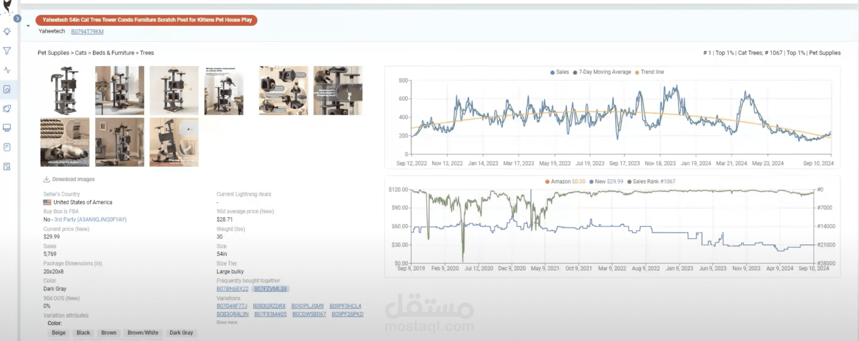Click the Package Dimensions value 20x20x8
The height and width of the screenshot is (341, 859).
pyautogui.click(x=53, y=272)
